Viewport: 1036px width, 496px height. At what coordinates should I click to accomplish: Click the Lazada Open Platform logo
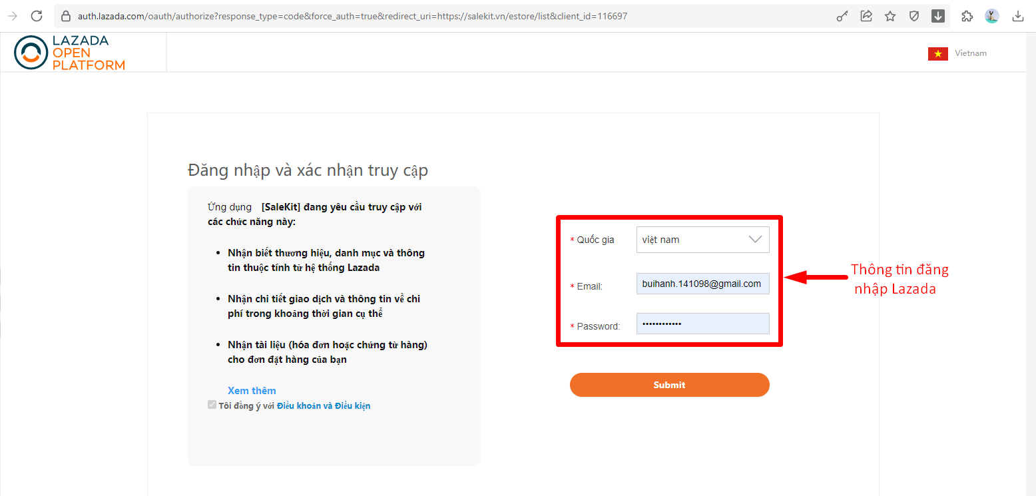[x=70, y=53]
